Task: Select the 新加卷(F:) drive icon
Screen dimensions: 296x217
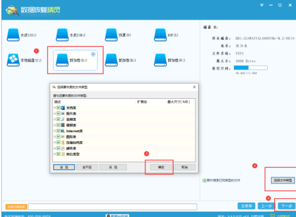Action: (x=161, y=59)
